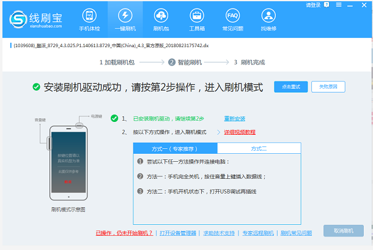Click the 求助技术支持 link
373x250 pixels.
point(219,233)
